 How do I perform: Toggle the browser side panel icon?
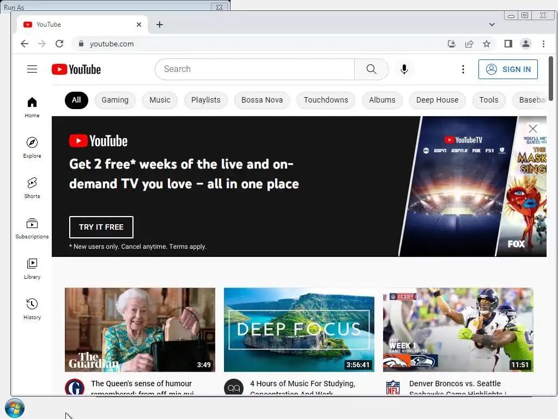[x=508, y=44]
